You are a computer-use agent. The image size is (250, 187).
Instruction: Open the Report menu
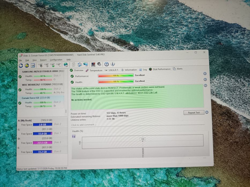tap(43, 60)
